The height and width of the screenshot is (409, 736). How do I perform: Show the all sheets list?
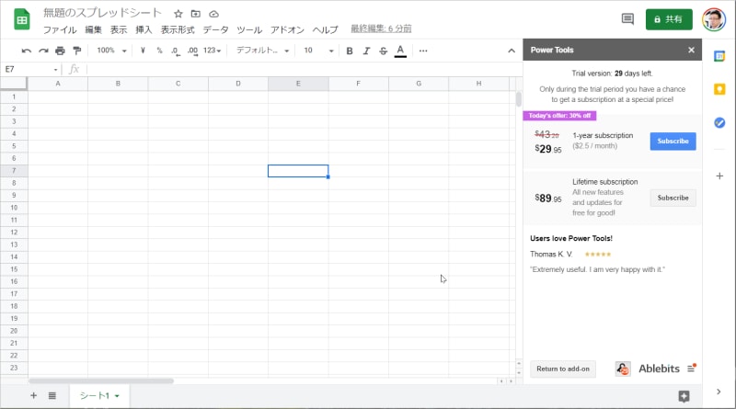pyautogui.click(x=52, y=396)
